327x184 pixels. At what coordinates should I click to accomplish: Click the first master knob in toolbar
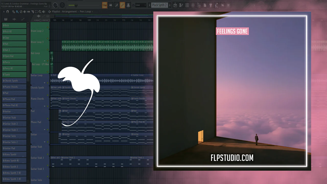(x=55, y=5)
